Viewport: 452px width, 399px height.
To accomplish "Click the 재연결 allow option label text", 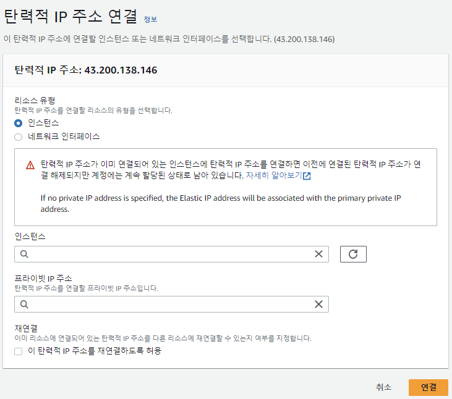I will (x=95, y=351).
